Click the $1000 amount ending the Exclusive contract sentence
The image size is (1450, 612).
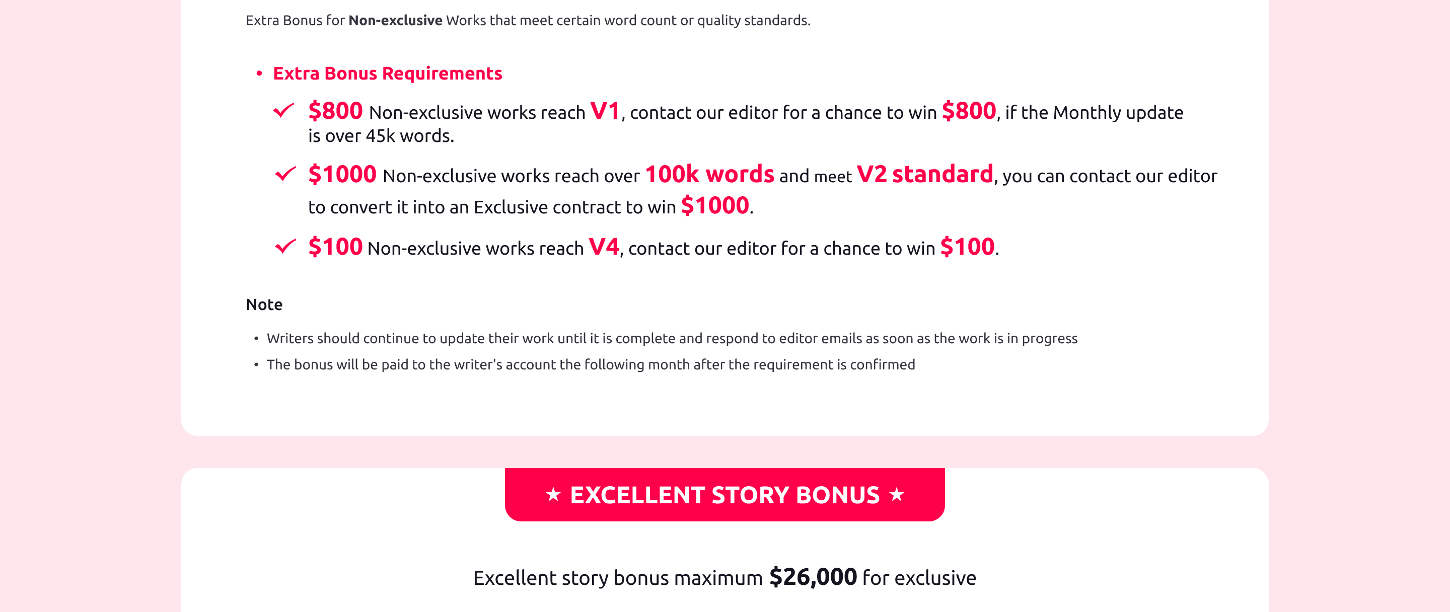715,206
